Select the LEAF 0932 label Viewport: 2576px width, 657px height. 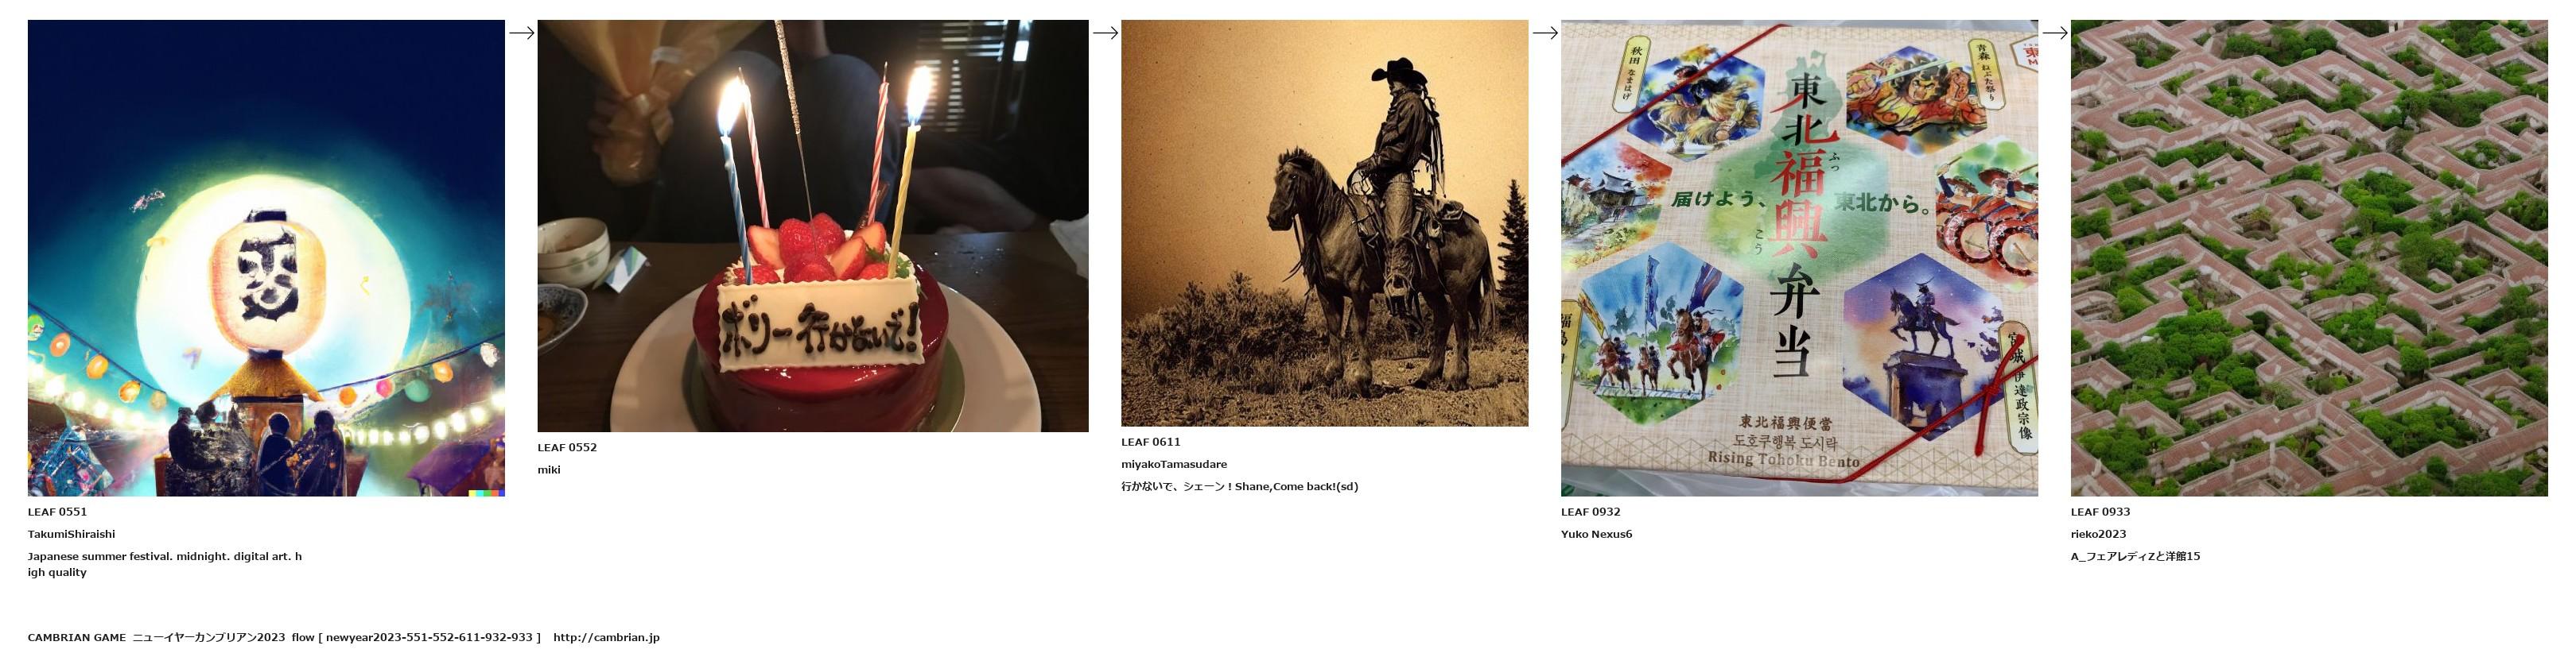pyautogui.click(x=1590, y=512)
